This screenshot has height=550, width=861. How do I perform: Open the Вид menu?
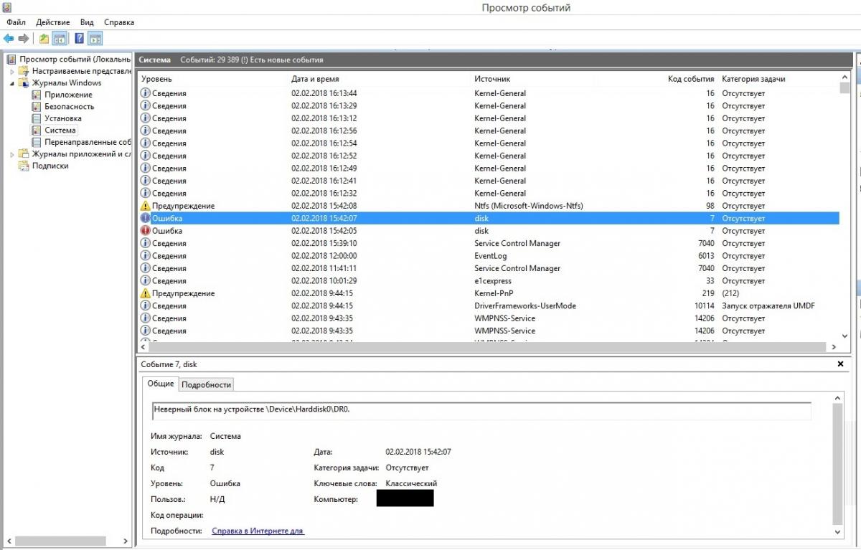(87, 22)
